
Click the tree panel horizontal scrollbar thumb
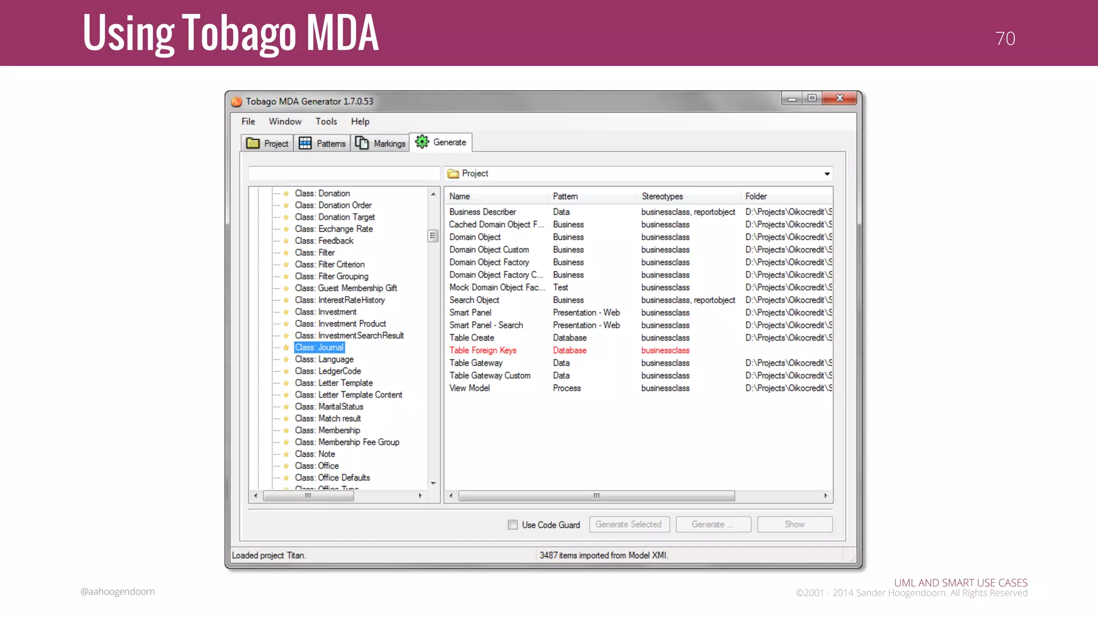point(308,496)
